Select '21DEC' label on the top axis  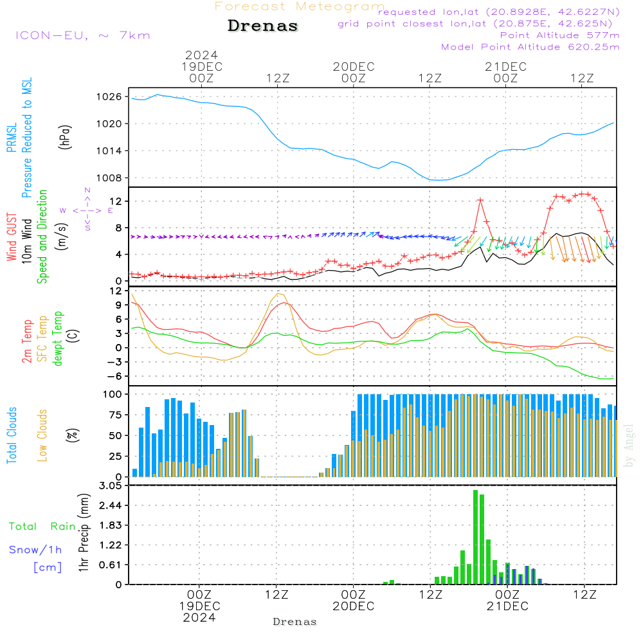506,66
